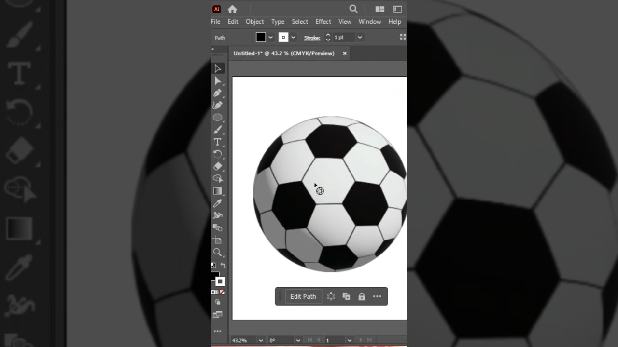The width and height of the screenshot is (618, 347).
Task: Open the Effect menu
Action: point(323,22)
